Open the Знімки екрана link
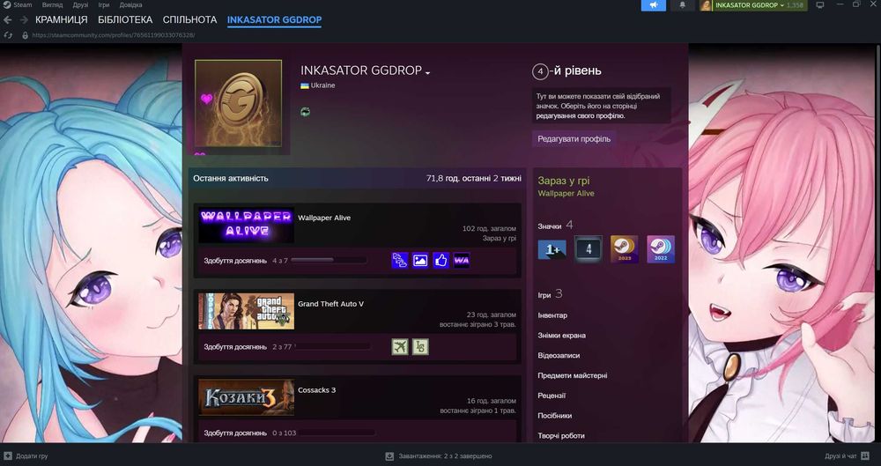The height and width of the screenshot is (466, 881). (561, 335)
